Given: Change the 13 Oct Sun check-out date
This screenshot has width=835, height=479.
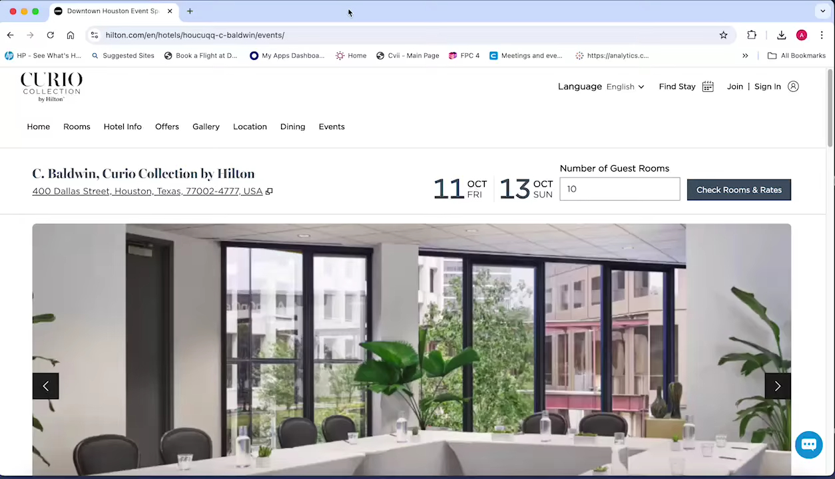Looking at the screenshot, I should [526, 189].
